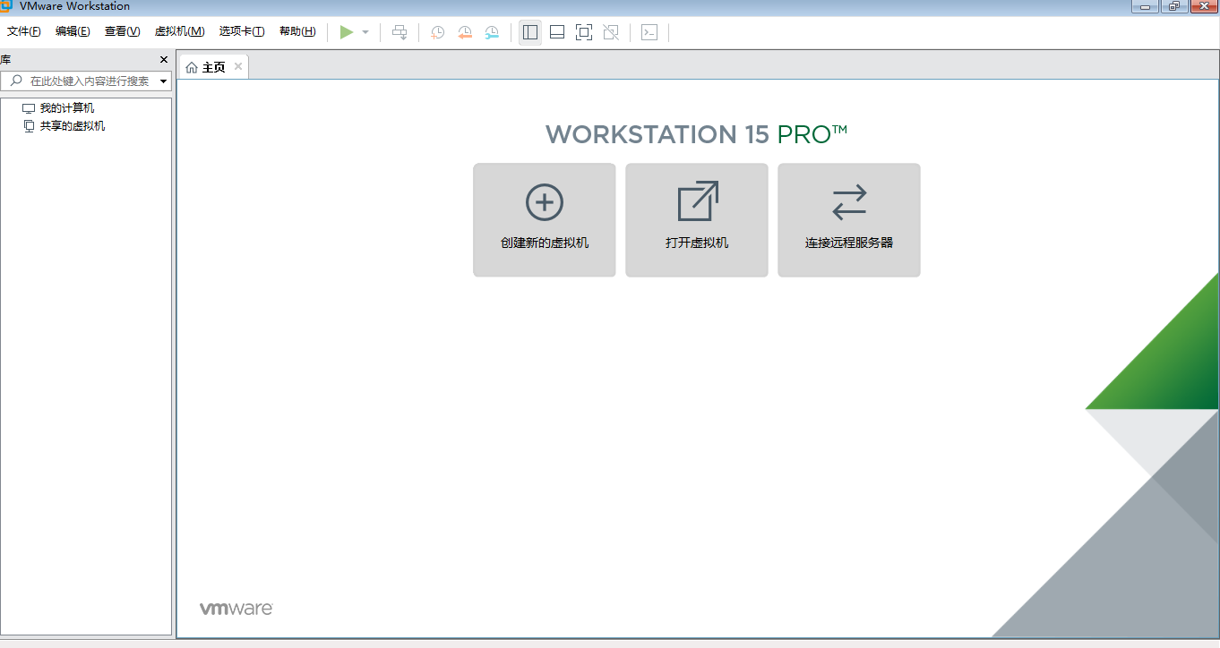Image resolution: width=1220 pixels, height=648 pixels.
Task: Expand the library search options dropdown arrow
Action: pyautogui.click(x=164, y=81)
